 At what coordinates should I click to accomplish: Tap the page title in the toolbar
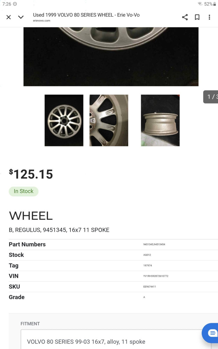86,15
